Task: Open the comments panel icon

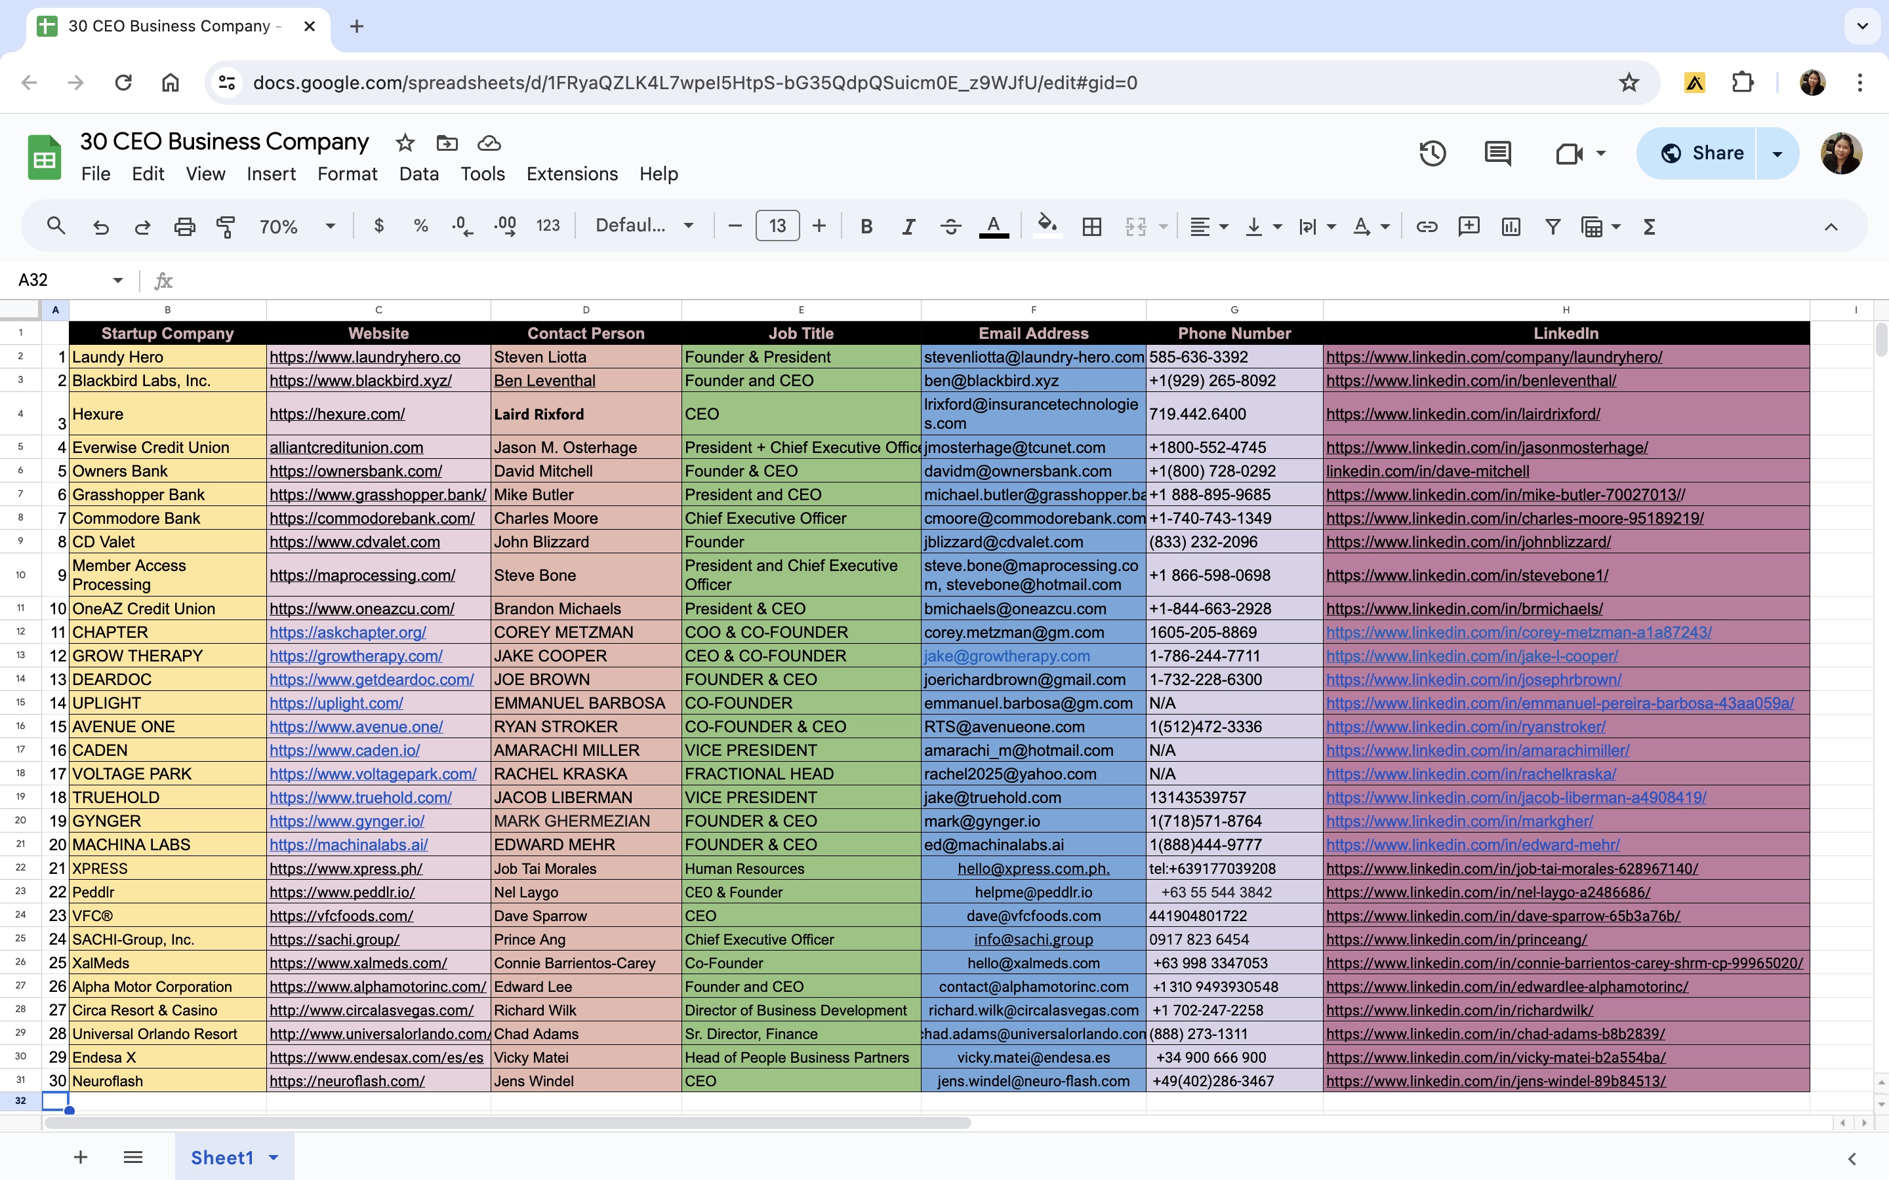Action: coord(1497,153)
